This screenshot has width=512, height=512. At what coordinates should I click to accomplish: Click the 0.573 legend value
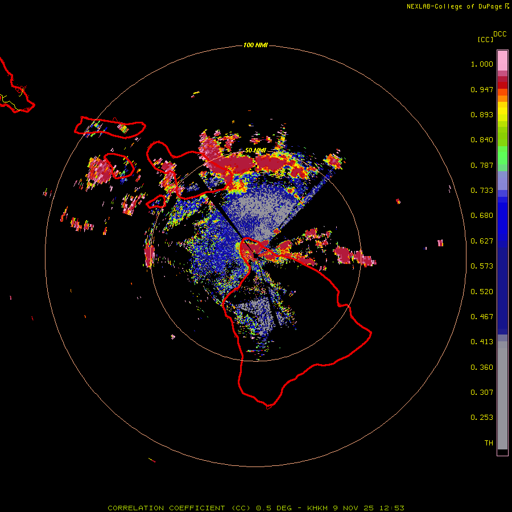point(482,266)
